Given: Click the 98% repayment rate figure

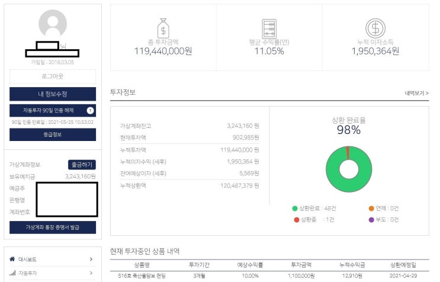Looking at the screenshot, I should click(x=349, y=130).
